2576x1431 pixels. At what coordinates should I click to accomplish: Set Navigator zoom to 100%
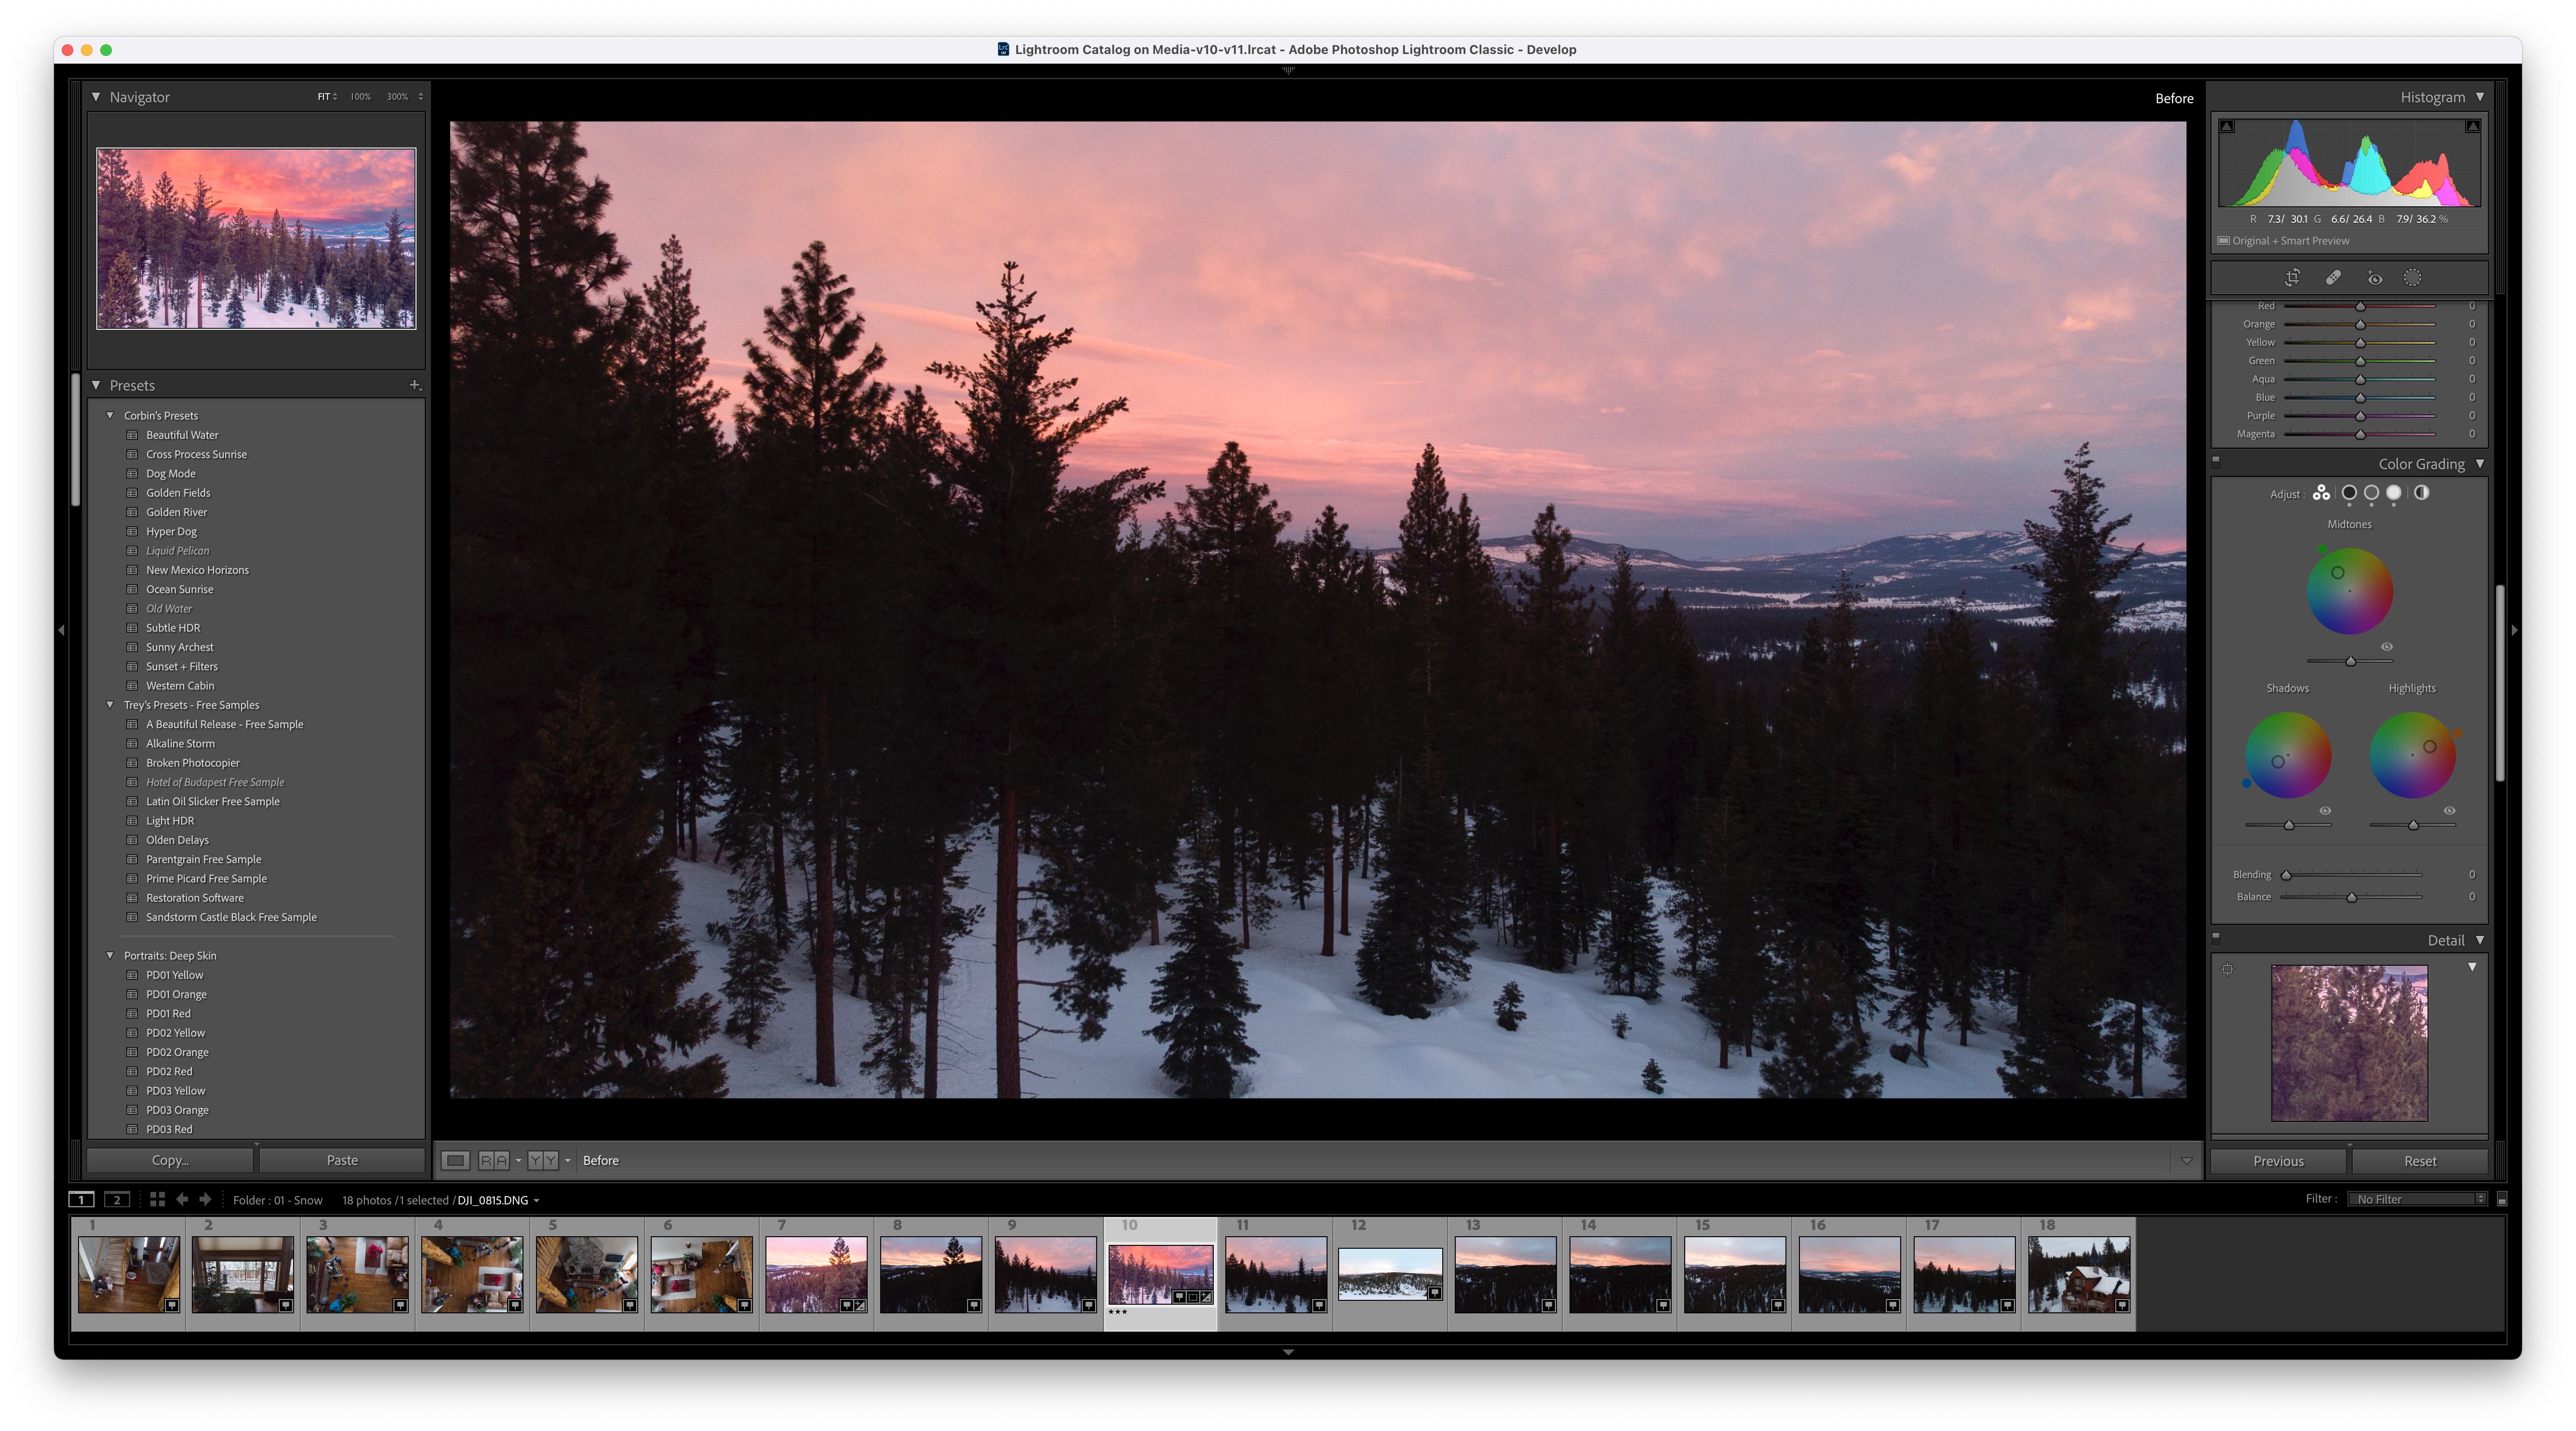(x=360, y=97)
